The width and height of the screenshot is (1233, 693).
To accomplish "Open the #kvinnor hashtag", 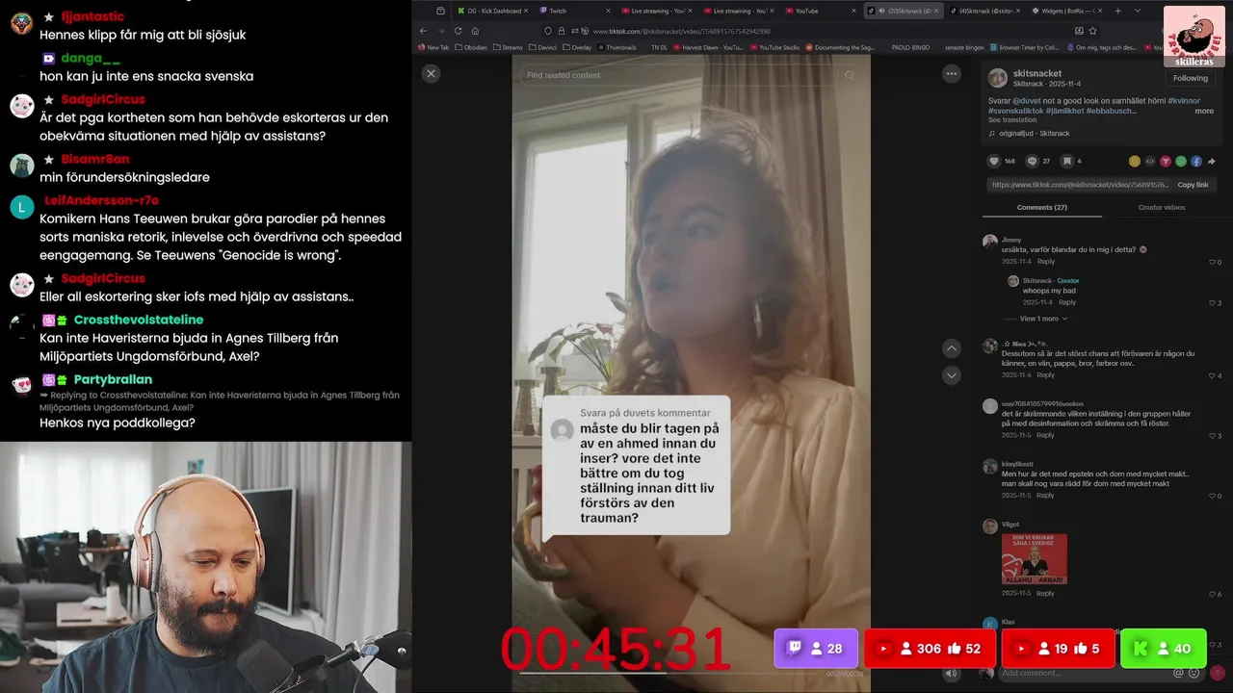I will [x=1184, y=100].
